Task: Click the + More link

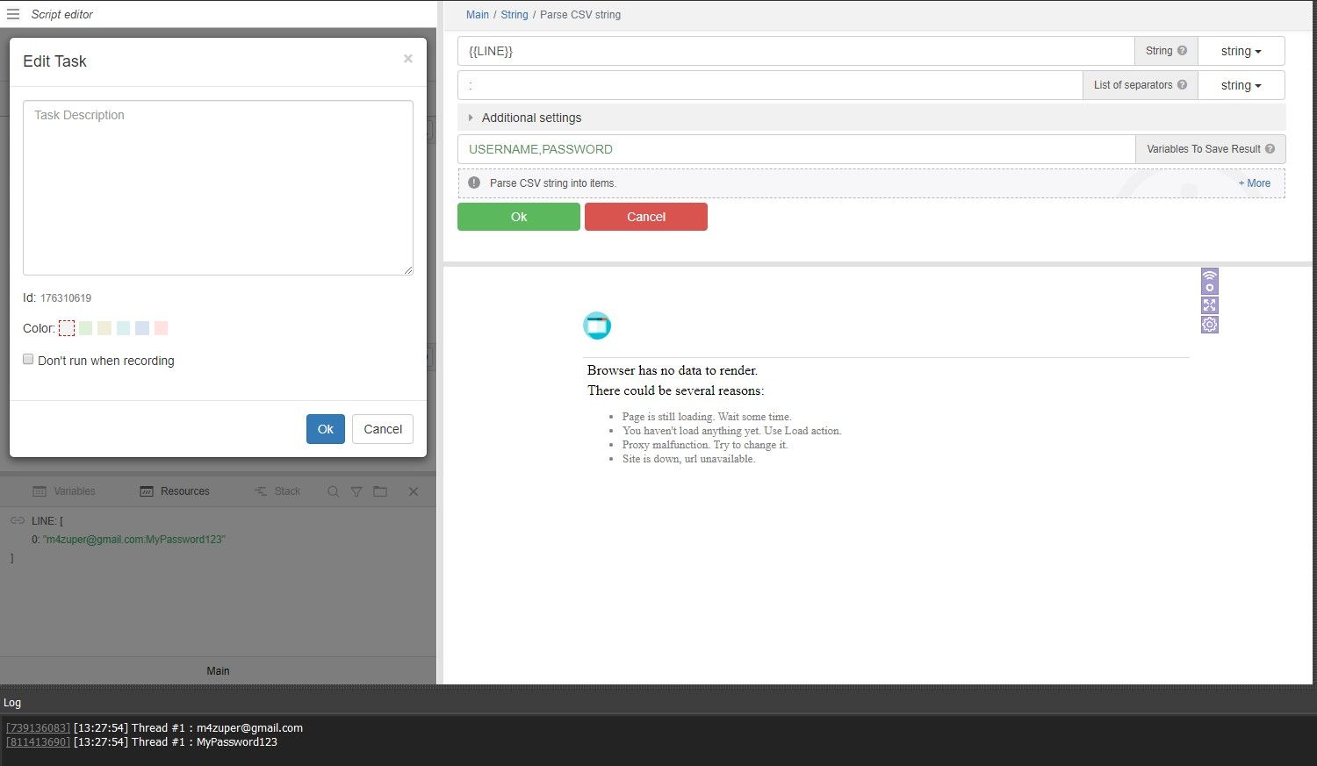Action: [1254, 183]
